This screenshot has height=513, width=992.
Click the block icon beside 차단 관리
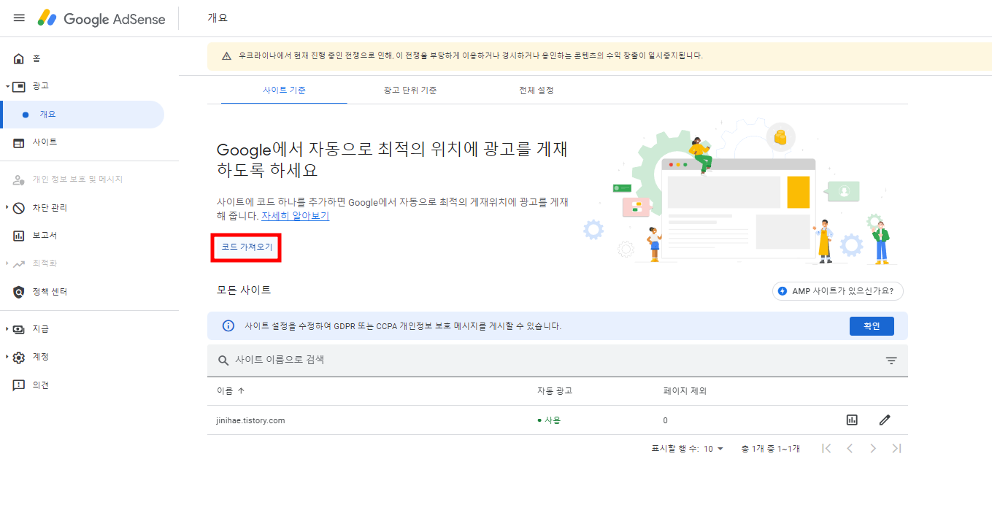[x=19, y=208]
